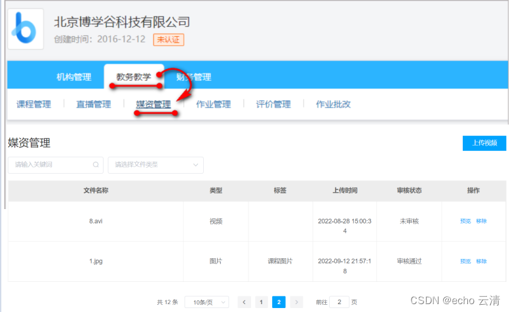Image resolution: width=510 pixels, height=312 pixels.
Task: Click the 审核通过 status cell
Action: [409, 262]
